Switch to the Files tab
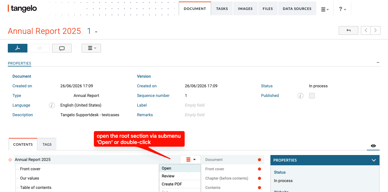 click(268, 9)
